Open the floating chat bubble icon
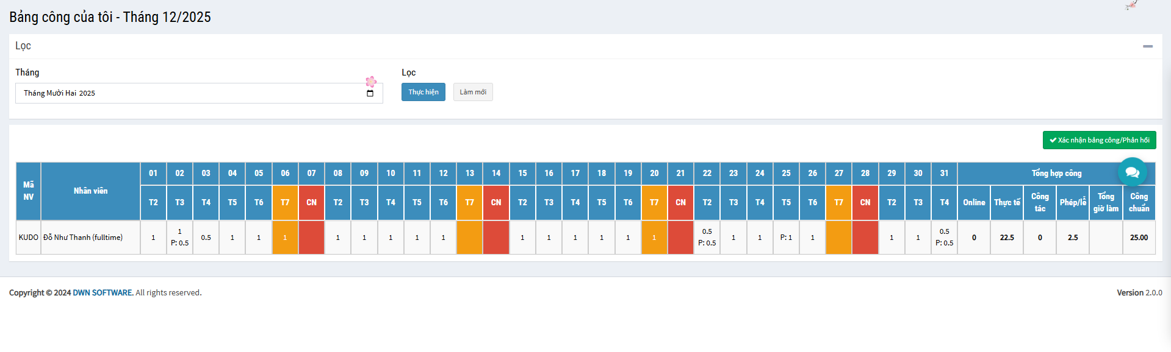Image resolution: width=1171 pixels, height=352 pixels. (1132, 172)
